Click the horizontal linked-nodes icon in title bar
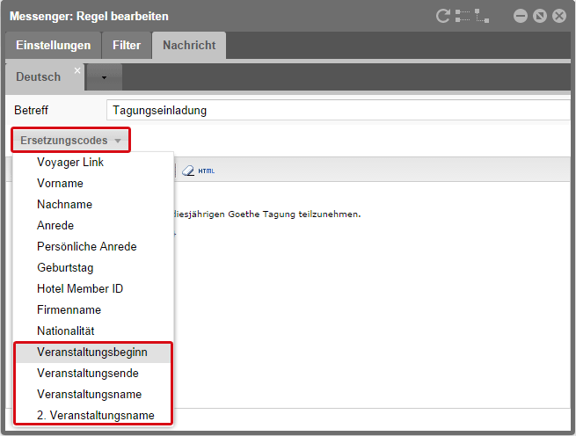This screenshot has width=576, height=436. tap(463, 16)
